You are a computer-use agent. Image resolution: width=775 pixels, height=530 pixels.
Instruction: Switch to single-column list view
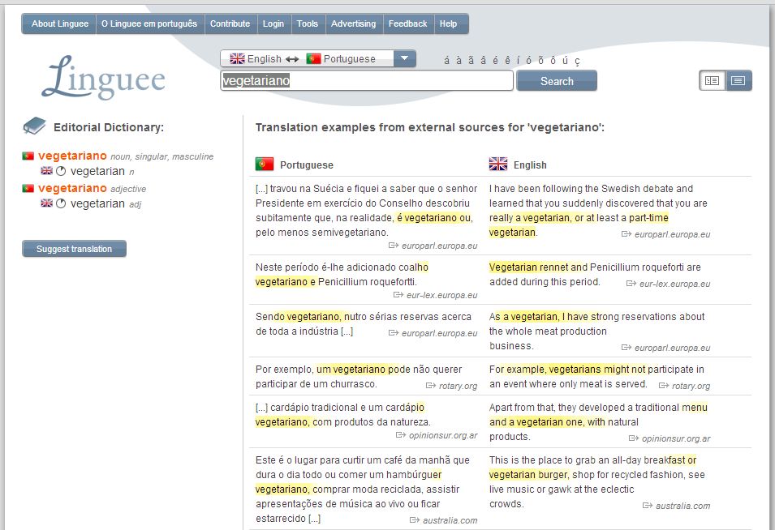coord(738,81)
